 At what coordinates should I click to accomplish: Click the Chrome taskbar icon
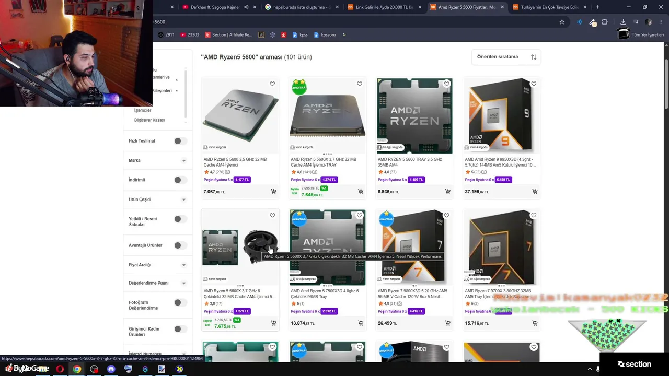pyautogui.click(x=77, y=369)
